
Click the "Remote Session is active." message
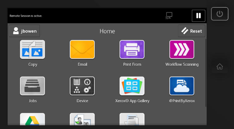[x=26, y=16]
